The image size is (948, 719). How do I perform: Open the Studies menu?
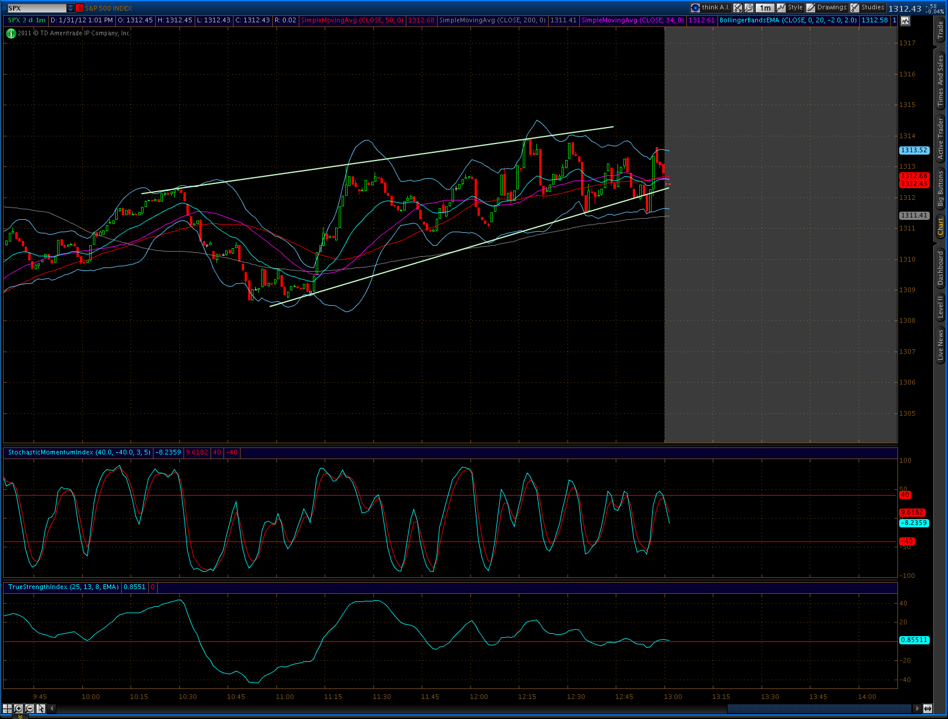coord(867,8)
